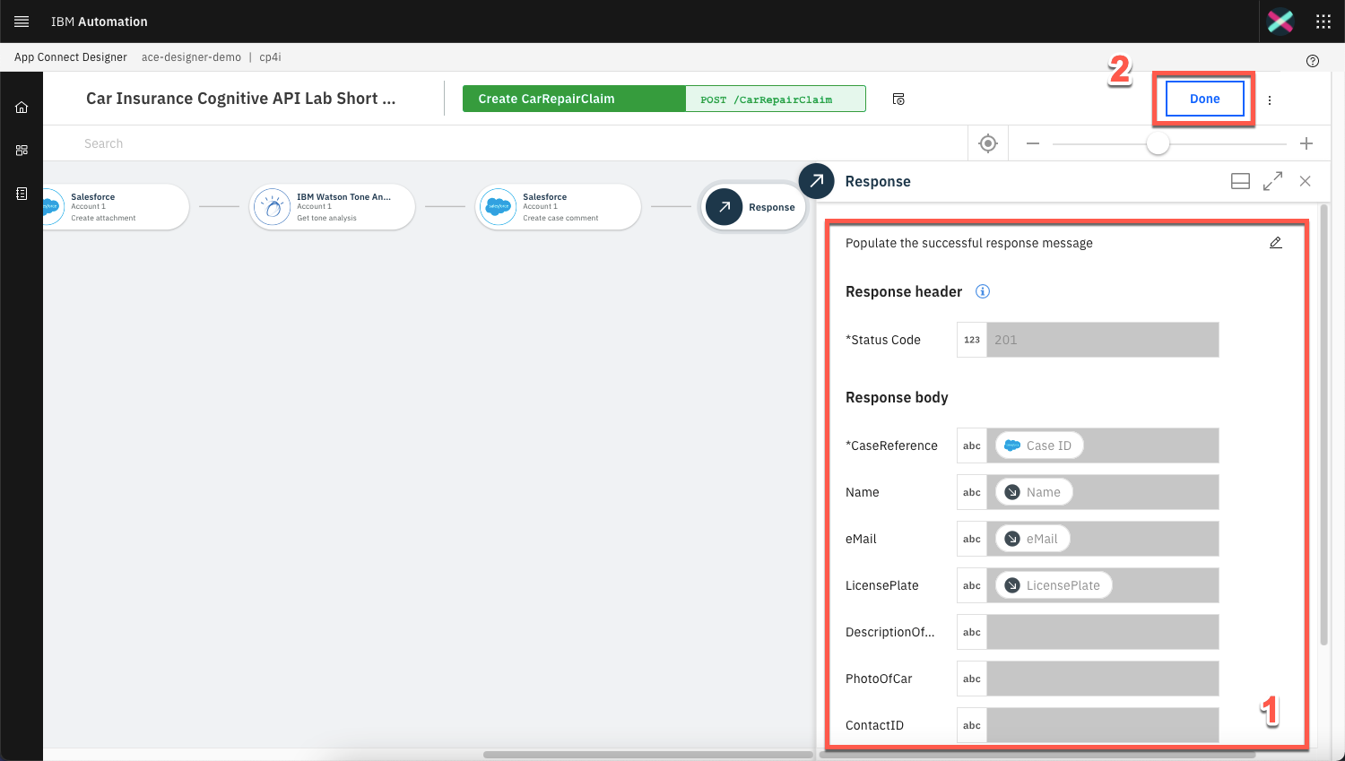Click the cp4i breadcrumb
Screen dimensions: 1345x761
coord(270,57)
